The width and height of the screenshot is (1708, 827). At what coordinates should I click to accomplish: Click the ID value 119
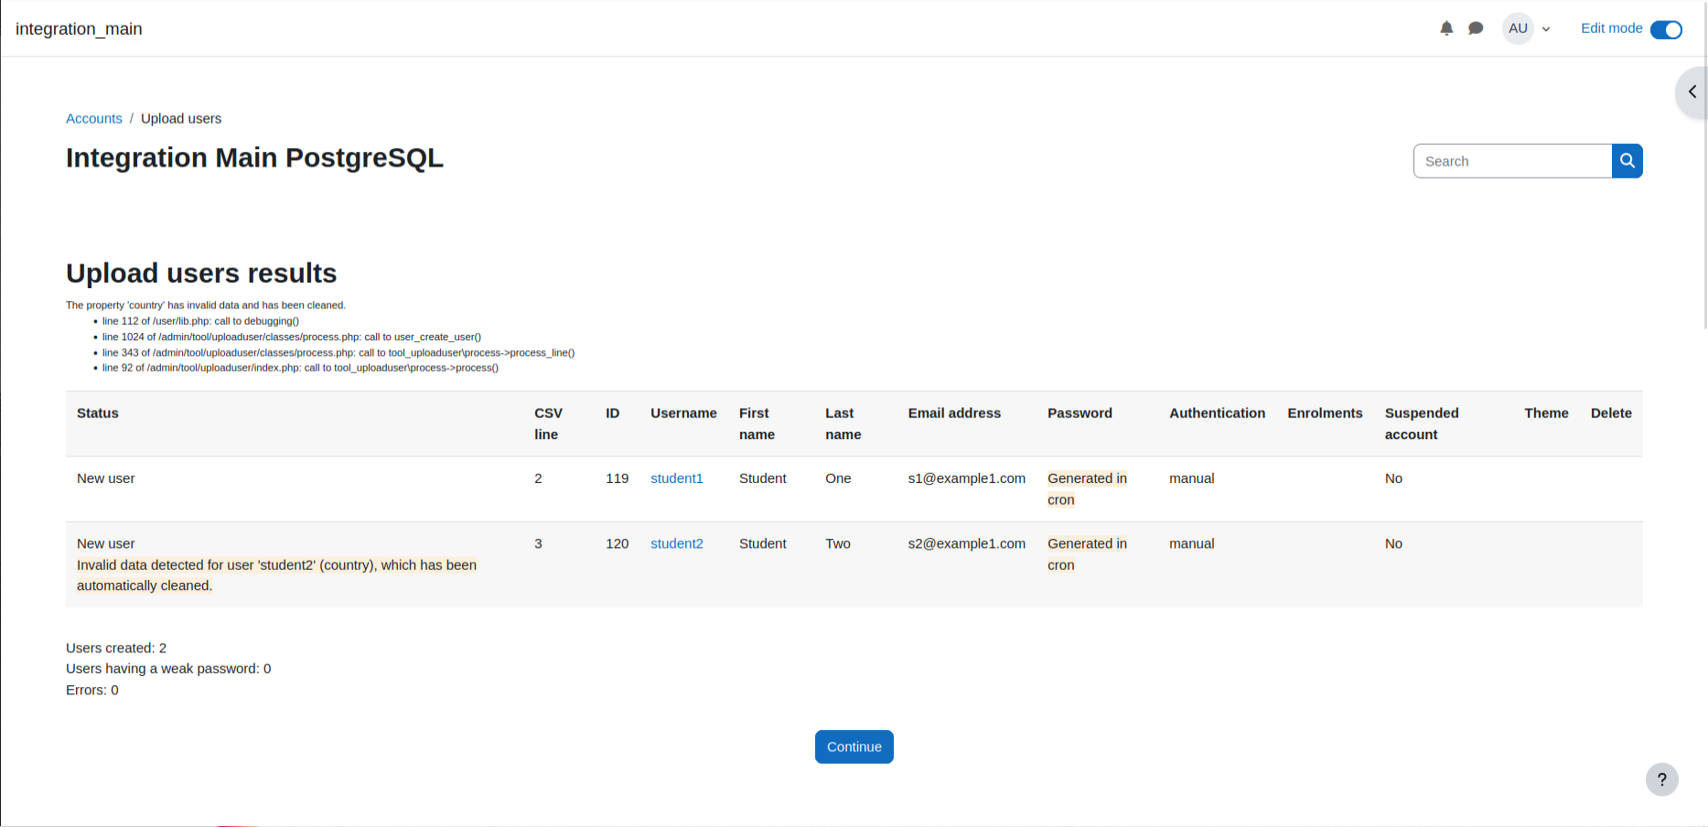[x=618, y=478]
